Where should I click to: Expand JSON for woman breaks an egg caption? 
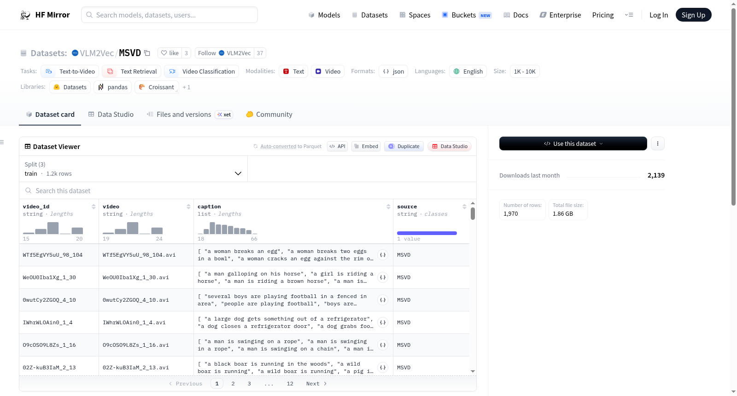point(383,255)
